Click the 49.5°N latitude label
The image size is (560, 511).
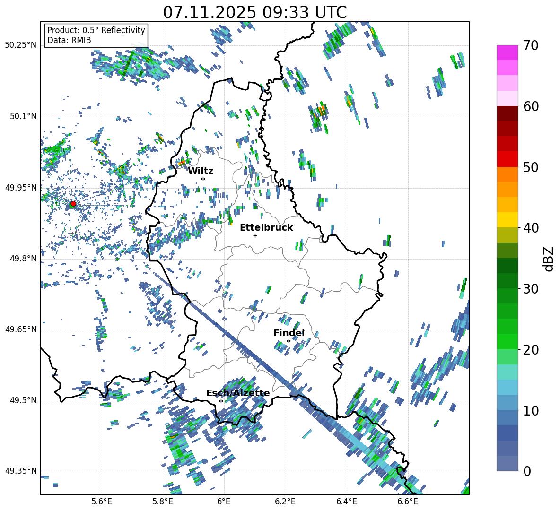pyautogui.click(x=23, y=400)
